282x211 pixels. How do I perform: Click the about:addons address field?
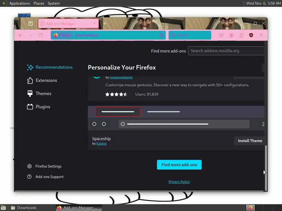(108, 35)
